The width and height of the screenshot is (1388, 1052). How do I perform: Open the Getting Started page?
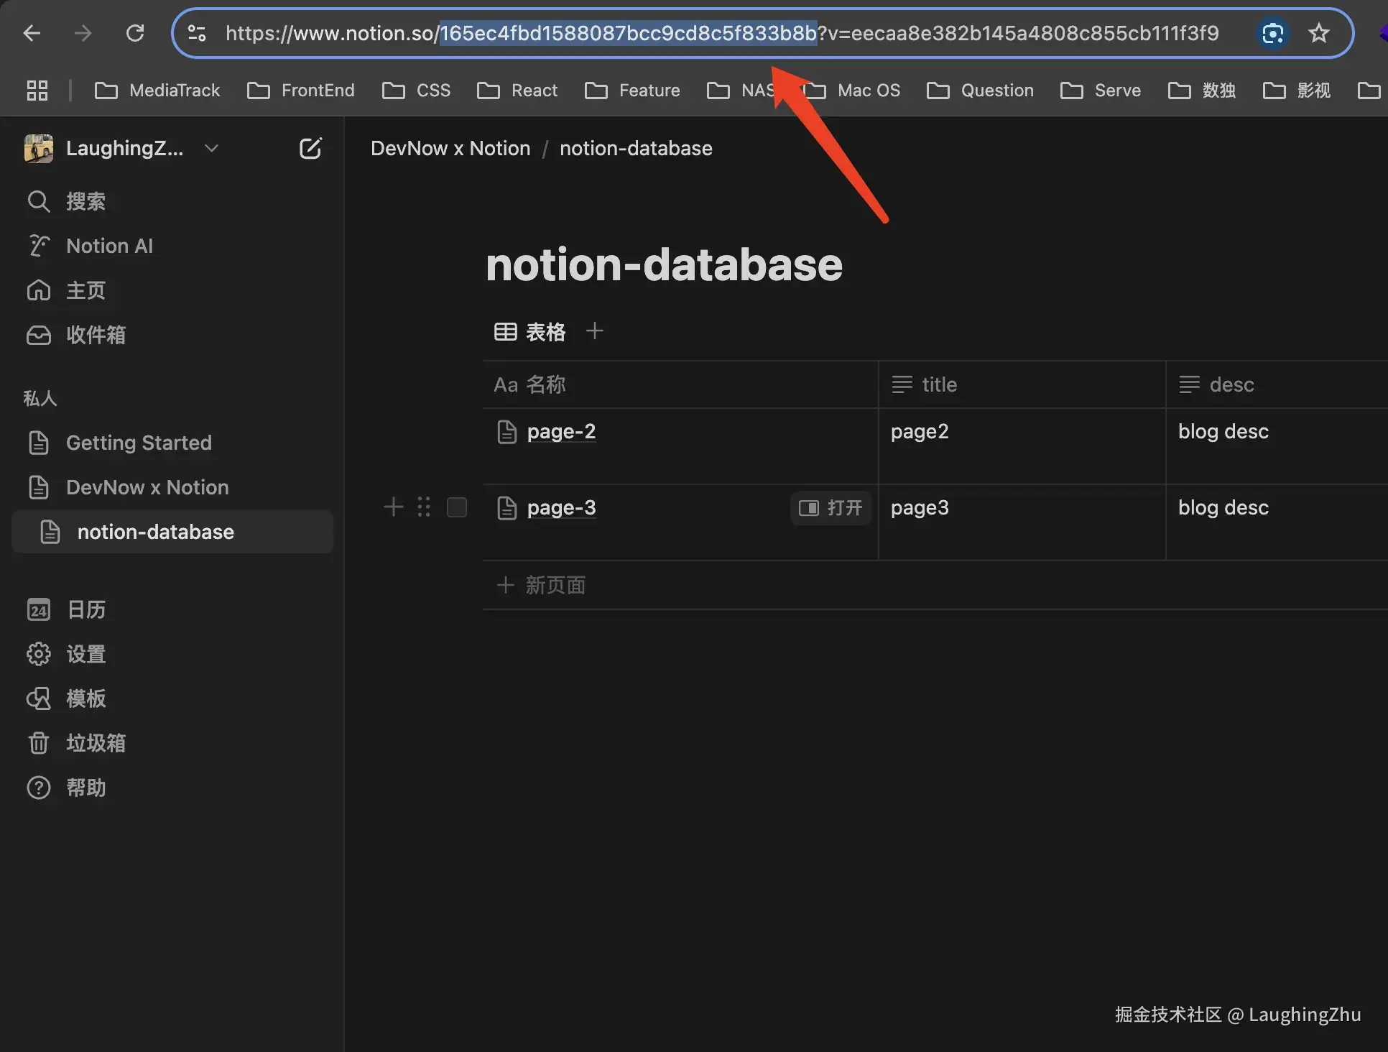pyautogui.click(x=139, y=443)
